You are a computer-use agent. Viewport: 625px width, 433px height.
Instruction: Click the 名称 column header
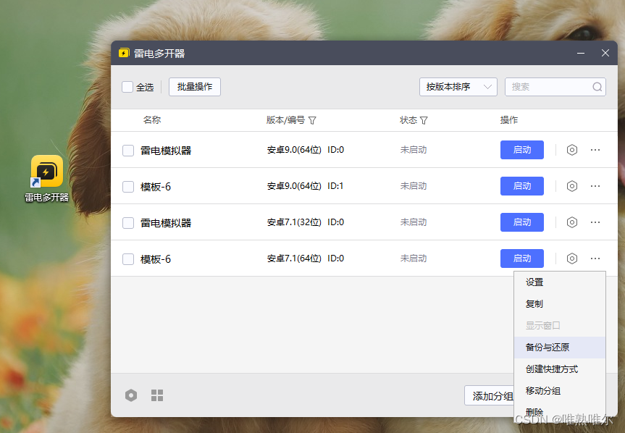(x=152, y=120)
